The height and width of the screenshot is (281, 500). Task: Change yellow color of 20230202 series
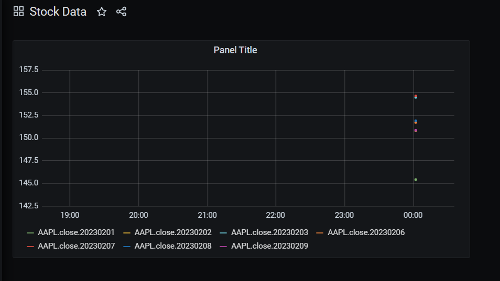tap(127, 233)
